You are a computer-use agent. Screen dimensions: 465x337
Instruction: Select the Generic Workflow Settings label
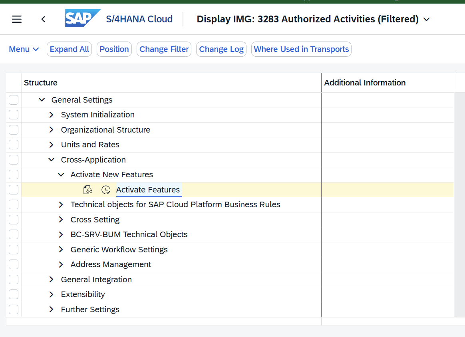coord(119,250)
